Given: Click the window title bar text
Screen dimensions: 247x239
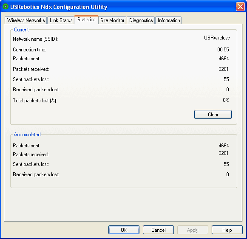Looking at the screenshot, I should [x=59, y=7].
